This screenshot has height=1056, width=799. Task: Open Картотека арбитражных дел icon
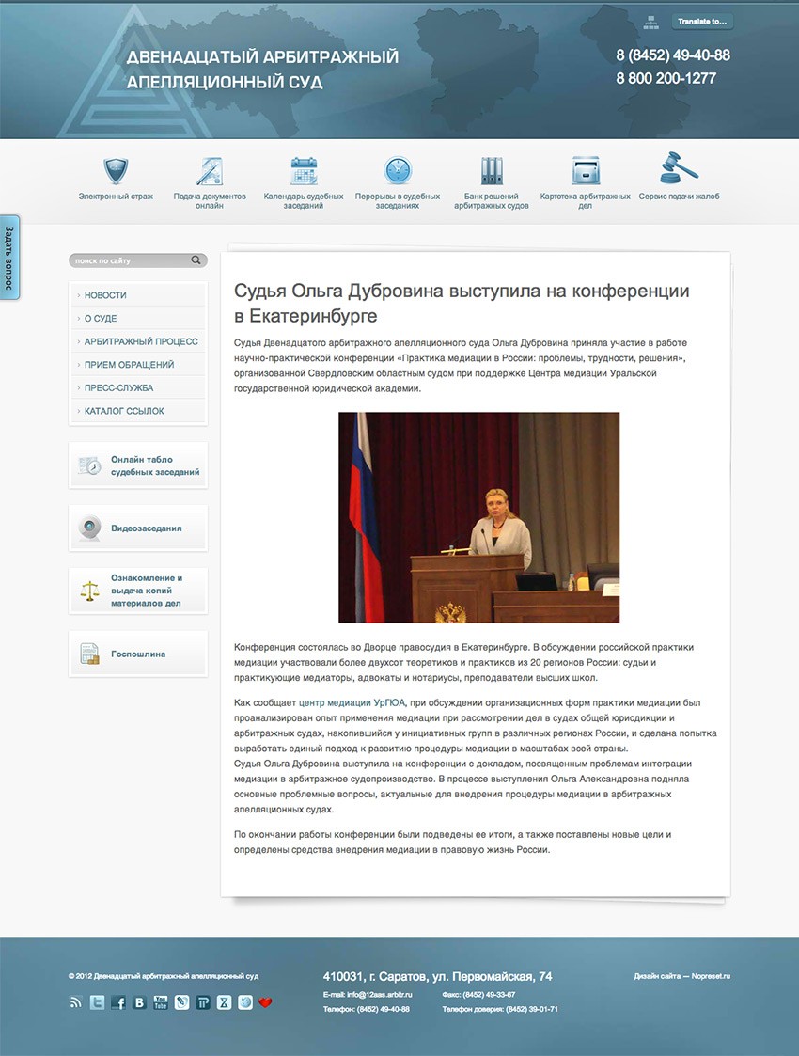click(585, 172)
